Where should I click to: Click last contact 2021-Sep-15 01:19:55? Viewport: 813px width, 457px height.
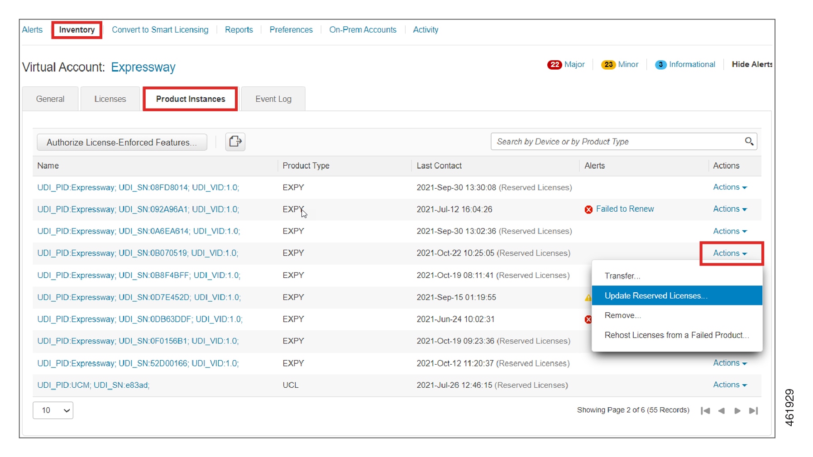pyautogui.click(x=456, y=297)
